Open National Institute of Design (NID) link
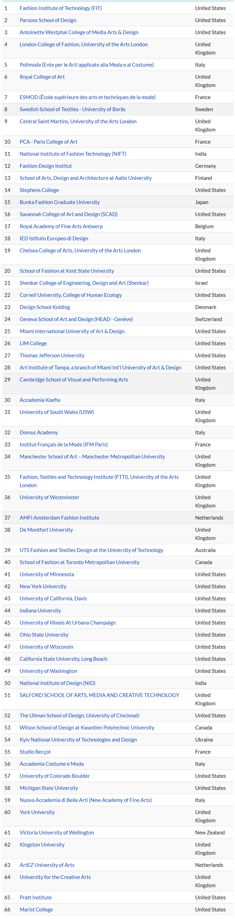This screenshot has width=235, height=919. click(57, 683)
